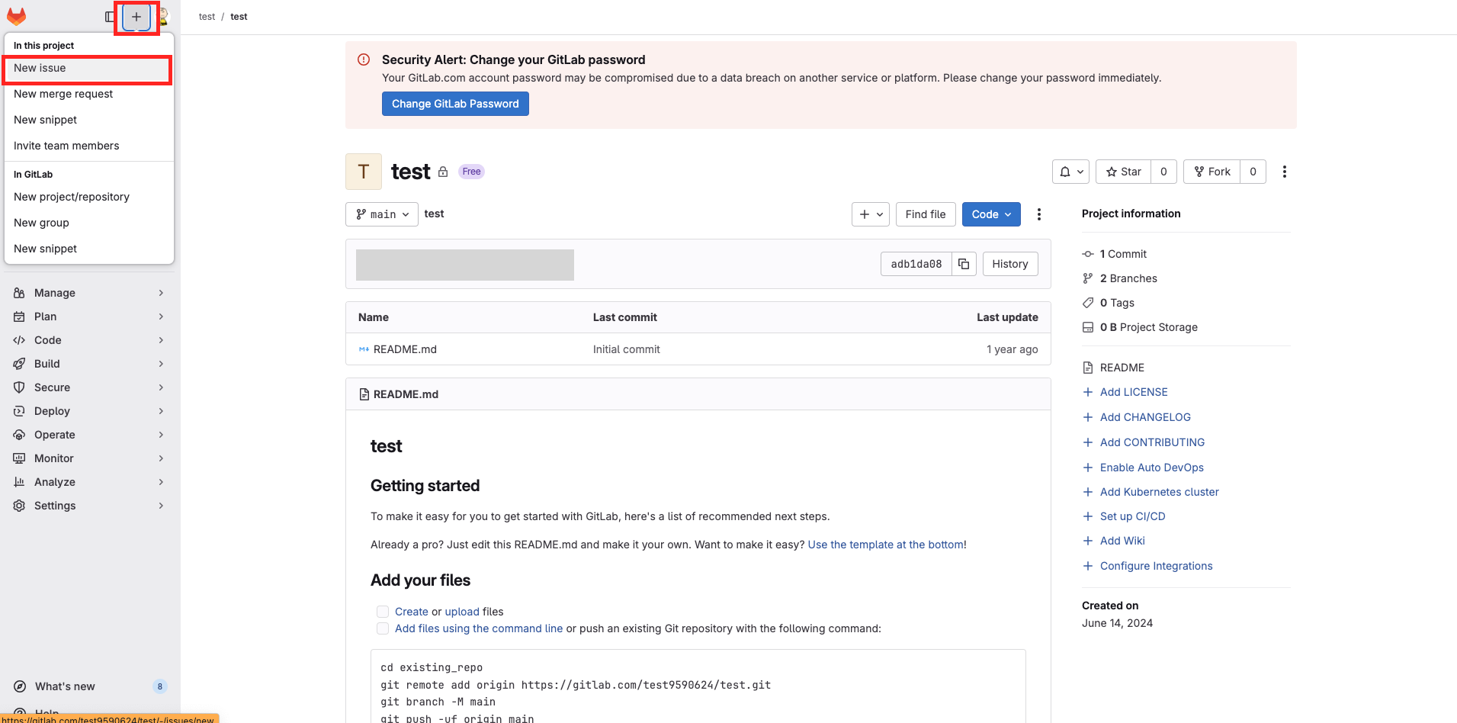Click the README.md markdown file icon in table

click(x=364, y=349)
